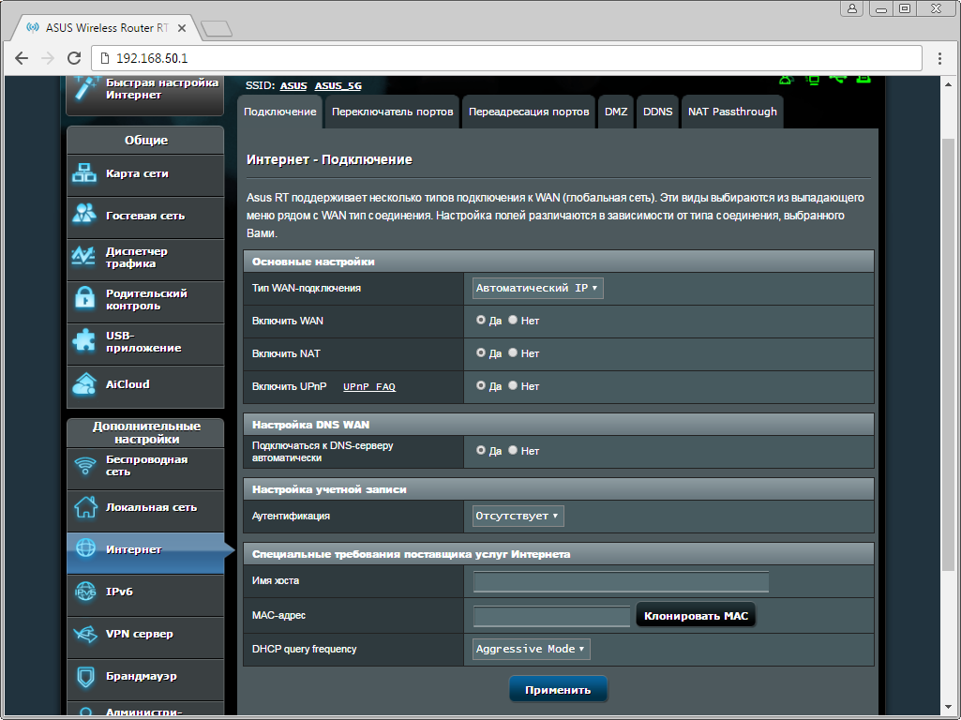
Task: Choose Да for automatic DNS server
Action: tap(480, 450)
